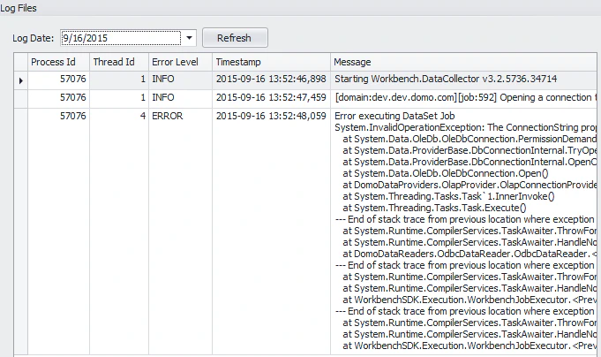The width and height of the screenshot is (601, 357).
Task: Click the Refresh button
Action: coord(235,38)
